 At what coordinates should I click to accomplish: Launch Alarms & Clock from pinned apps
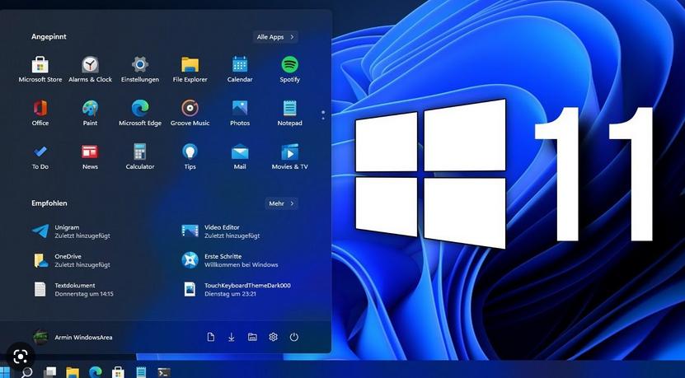click(x=90, y=70)
